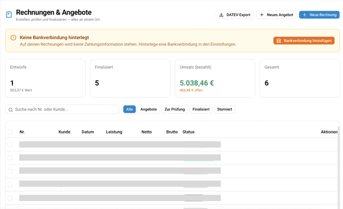343x209 pixels.
Task: Click the Umsatz (bezahlt) amount 5.038,46 €
Action: pyautogui.click(x=197, y=83)
